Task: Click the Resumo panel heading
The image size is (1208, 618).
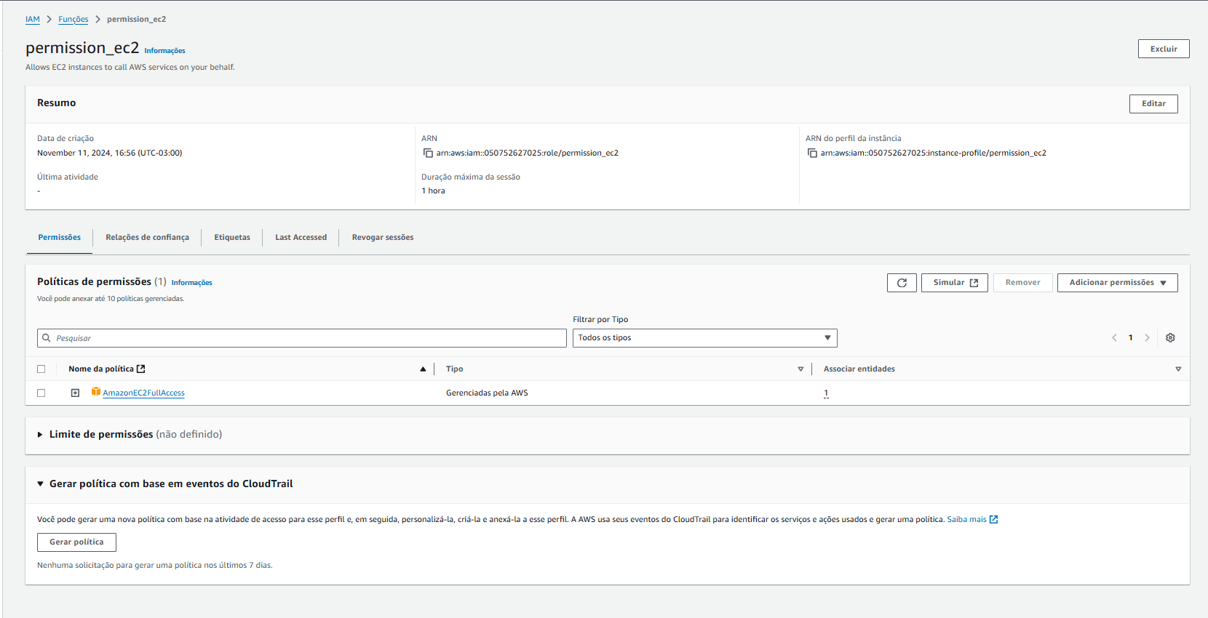Action: coord(56,103)
